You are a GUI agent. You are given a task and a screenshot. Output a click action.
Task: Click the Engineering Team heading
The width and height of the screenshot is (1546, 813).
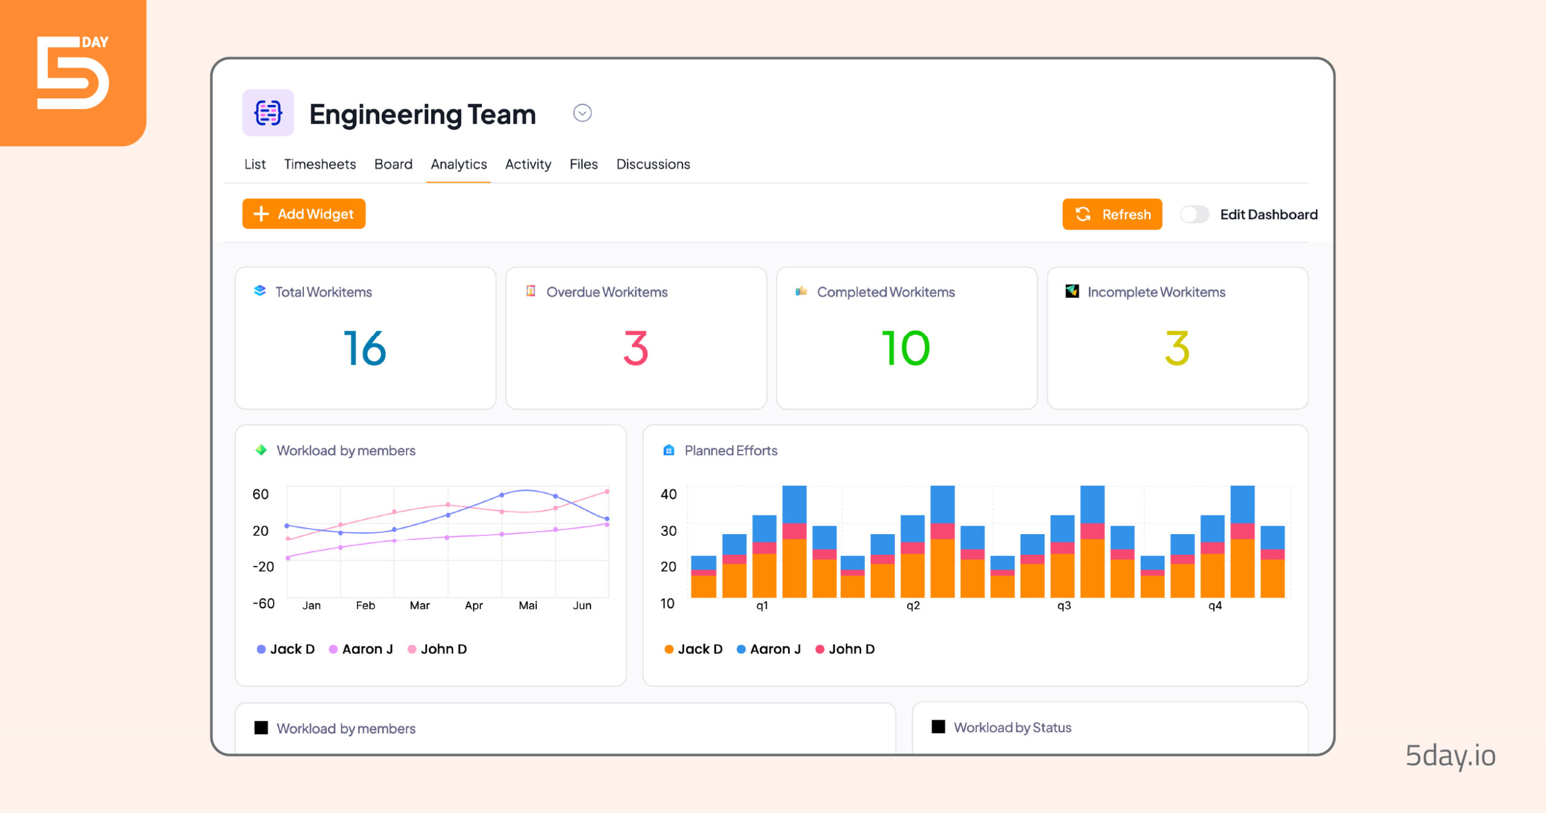coord(423,114)
